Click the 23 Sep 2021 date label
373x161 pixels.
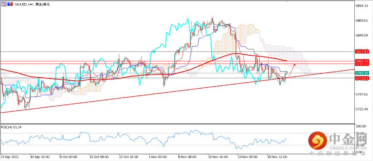[9, 157]
